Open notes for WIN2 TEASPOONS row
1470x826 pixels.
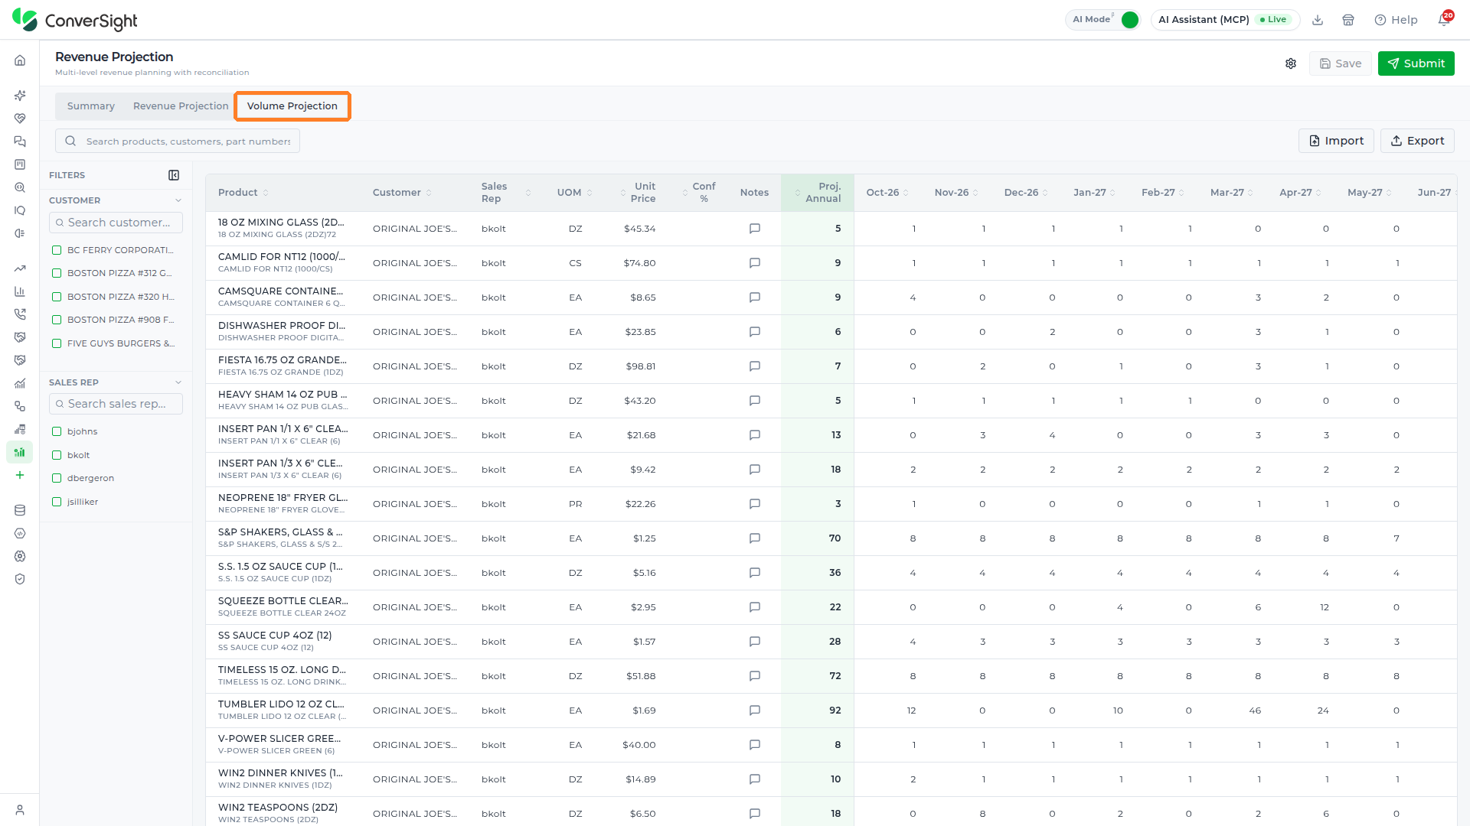pos(754,814)
